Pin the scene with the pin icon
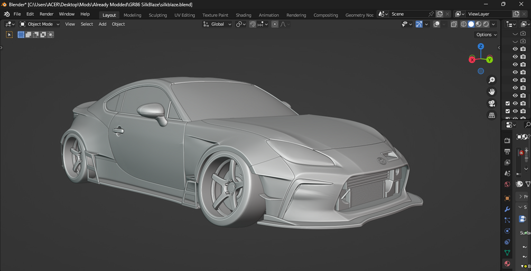Viewport: 531px width, 271px height. tap(431, 14)
